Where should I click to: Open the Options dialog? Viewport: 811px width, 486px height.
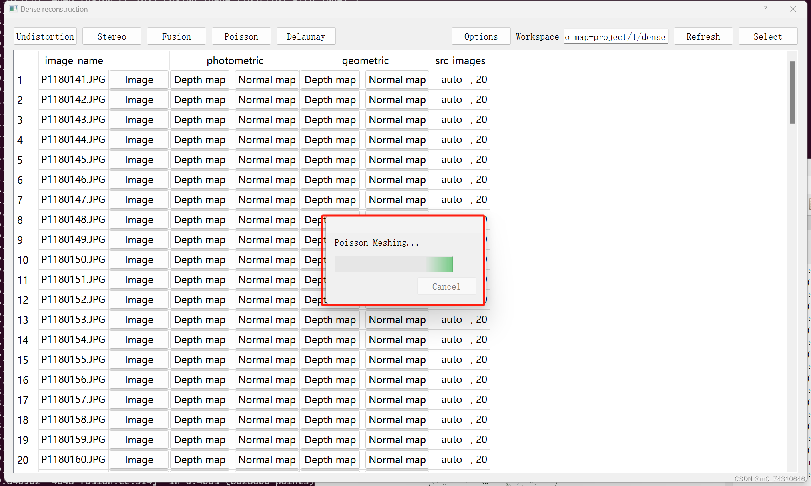pyautogui.click(x=481, y=36)
